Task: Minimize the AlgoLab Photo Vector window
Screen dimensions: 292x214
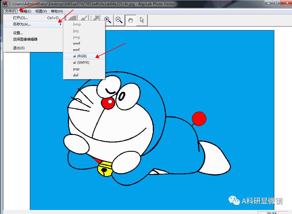Action: click(269, 3)
